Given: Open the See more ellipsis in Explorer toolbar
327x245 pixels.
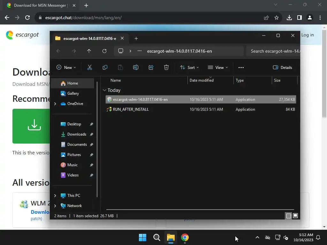Looking at the screenshot, I should [x=241, y=68].
